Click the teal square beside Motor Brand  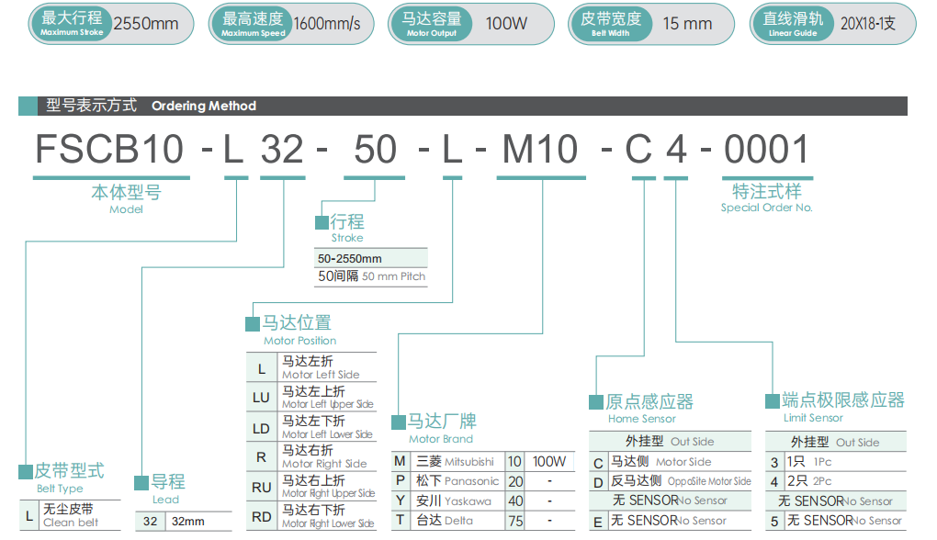pos(399,422)
